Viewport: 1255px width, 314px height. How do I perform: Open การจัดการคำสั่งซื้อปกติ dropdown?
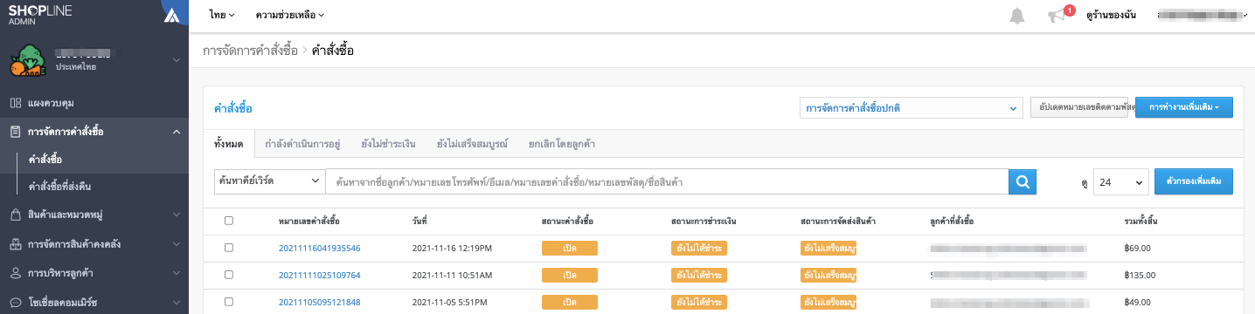911,107
